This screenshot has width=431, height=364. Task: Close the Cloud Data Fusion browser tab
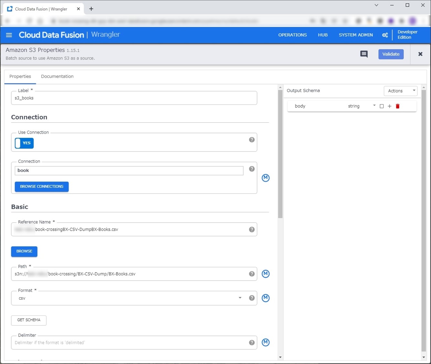(x=78, y=9)
